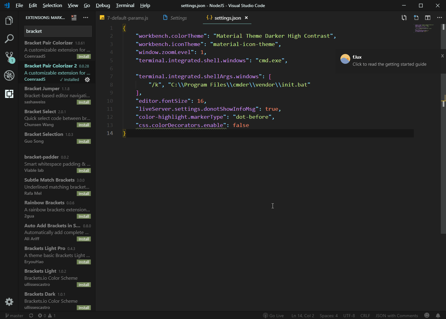Open the Help menu
446x319 pixels.
click(145, 6)
